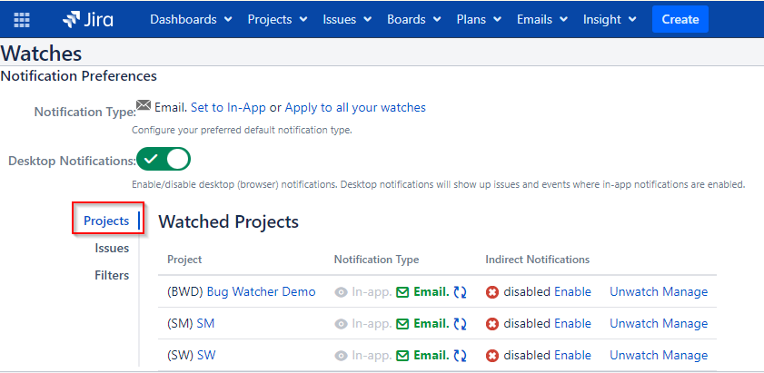The height and width of the screenshot is (373, 764).
Task: Toggle the Desktop Notifications switch
Action: [164, 159]
